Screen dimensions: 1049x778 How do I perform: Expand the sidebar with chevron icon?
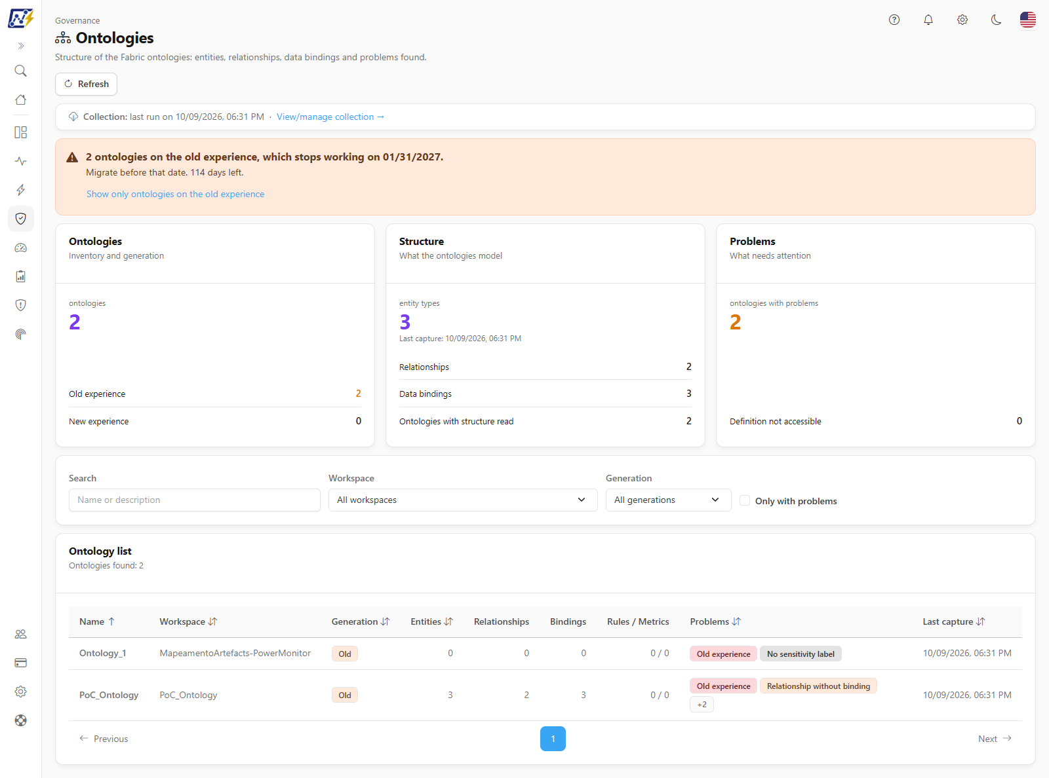tap(20, 46)
